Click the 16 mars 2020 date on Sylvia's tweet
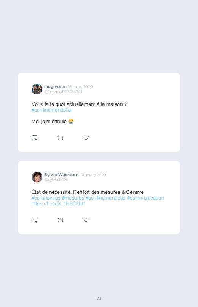 94,175
